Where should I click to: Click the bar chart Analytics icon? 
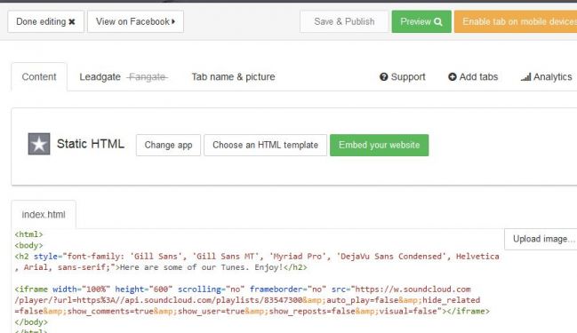click(525, 77)
